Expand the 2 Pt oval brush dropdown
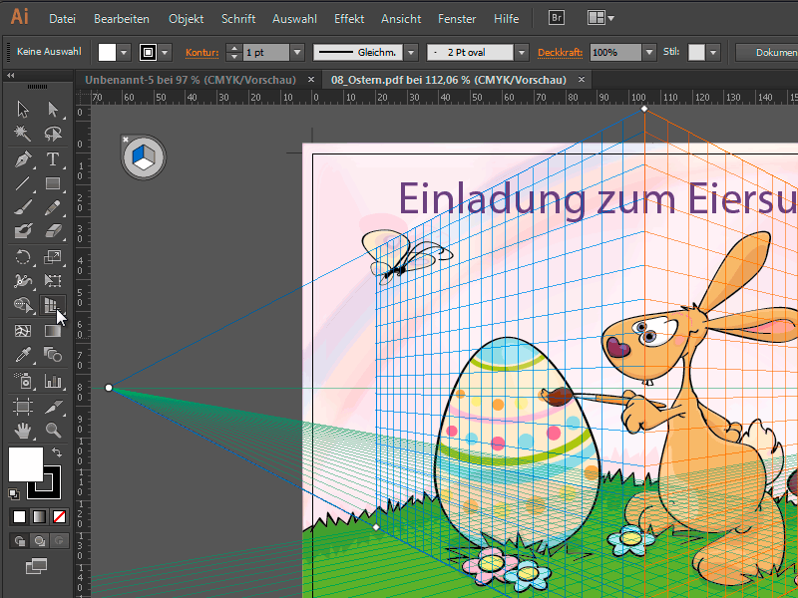The image size is (798, 598). click(x=522, y=52)
